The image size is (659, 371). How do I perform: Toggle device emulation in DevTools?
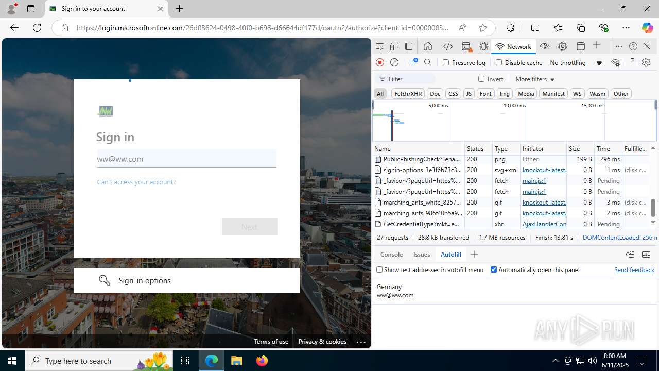pyautogui.click(x=394, y=46)
